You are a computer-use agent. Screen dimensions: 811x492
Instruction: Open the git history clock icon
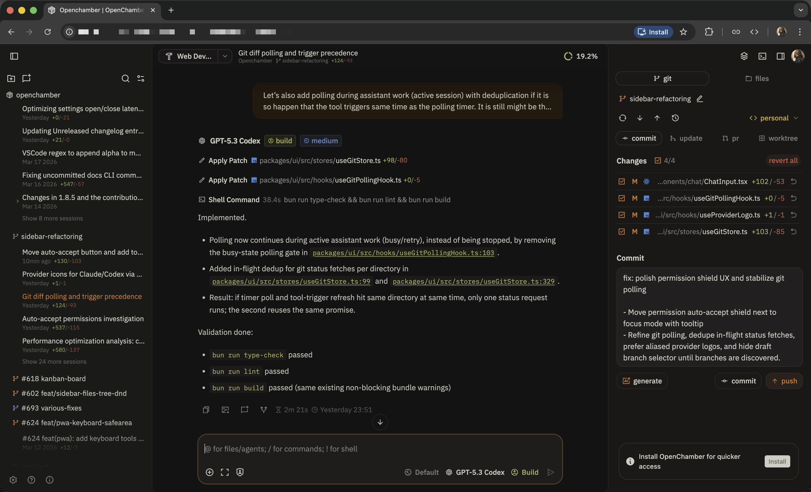[675, 118]
